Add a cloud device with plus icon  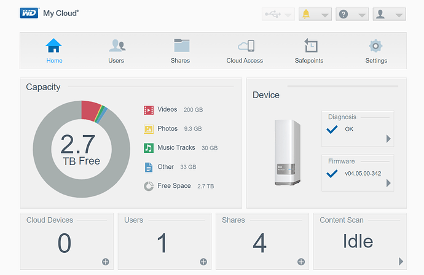106,261
